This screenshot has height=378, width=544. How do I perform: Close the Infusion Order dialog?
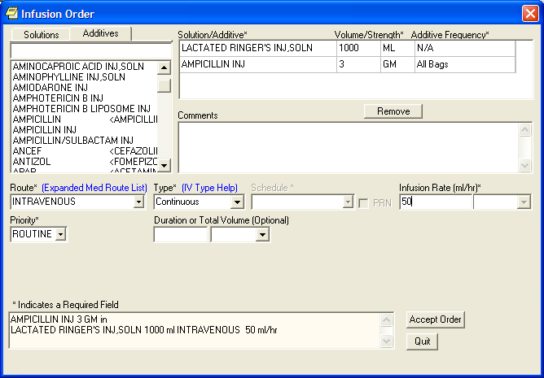point(530,14)
